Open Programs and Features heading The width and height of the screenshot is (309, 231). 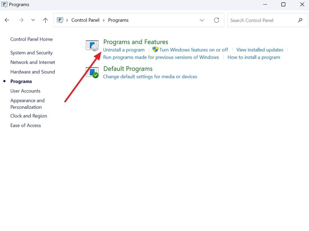pyautogui.click(x=136, y=42)
